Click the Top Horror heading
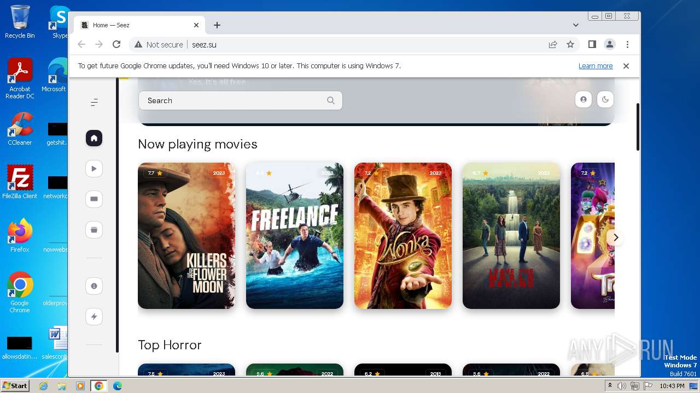 tap(170, 345)
